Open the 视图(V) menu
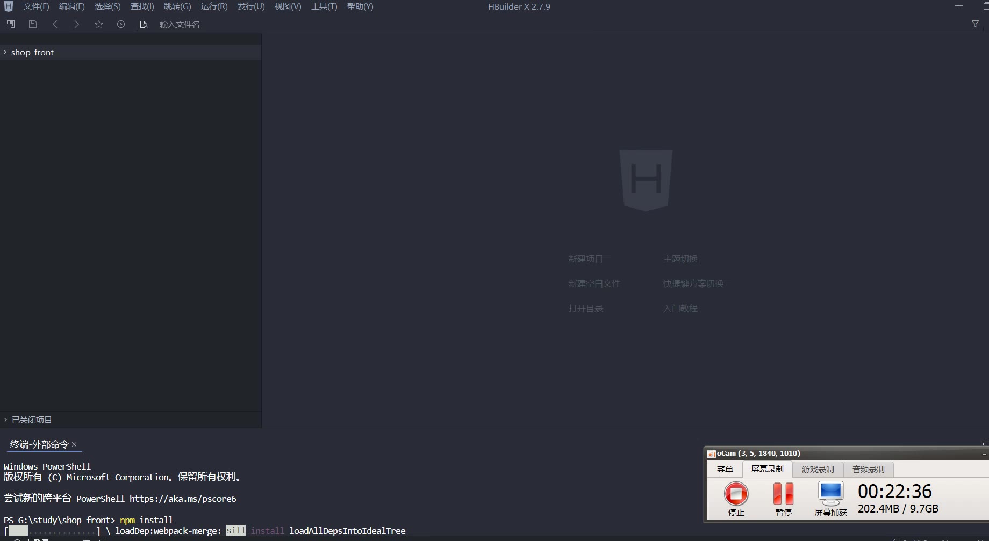989x541 pixels. click(288, 6)
